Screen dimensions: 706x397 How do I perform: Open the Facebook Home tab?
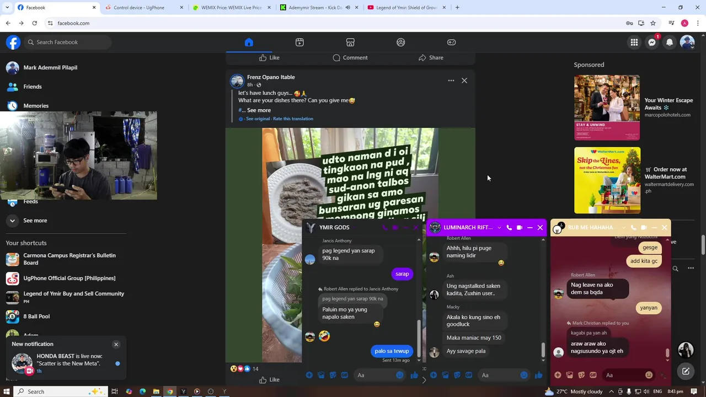pos(249,42)
